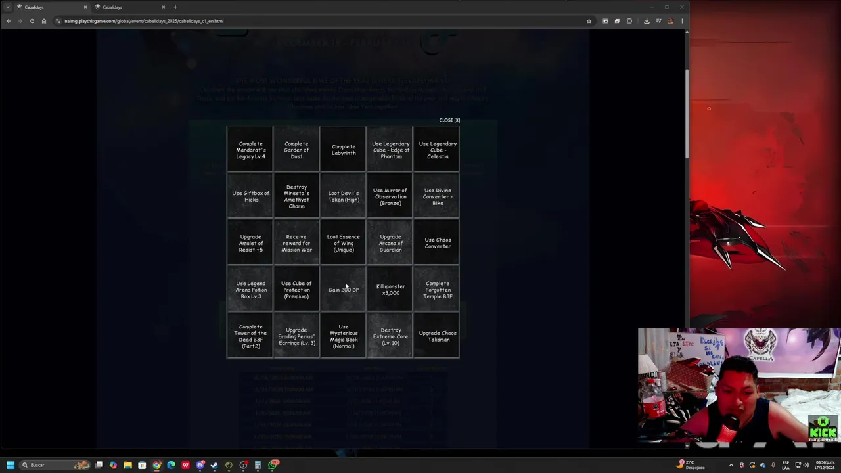The height and width of the screenshot is (473, 841).
Task: Select Complete Tower of the Dead B3F tile
Action: (250, 336)
